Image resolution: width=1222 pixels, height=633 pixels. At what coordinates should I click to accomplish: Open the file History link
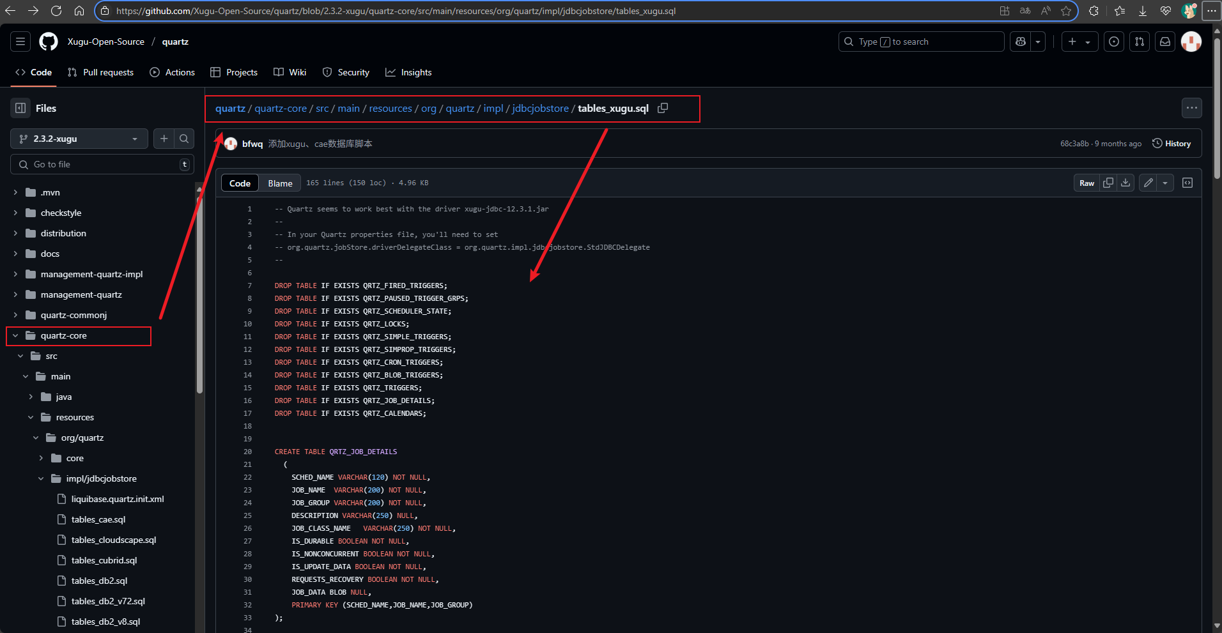1172,144
